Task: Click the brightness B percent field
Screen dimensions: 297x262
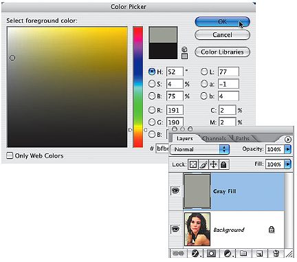Action: [175, 96]
